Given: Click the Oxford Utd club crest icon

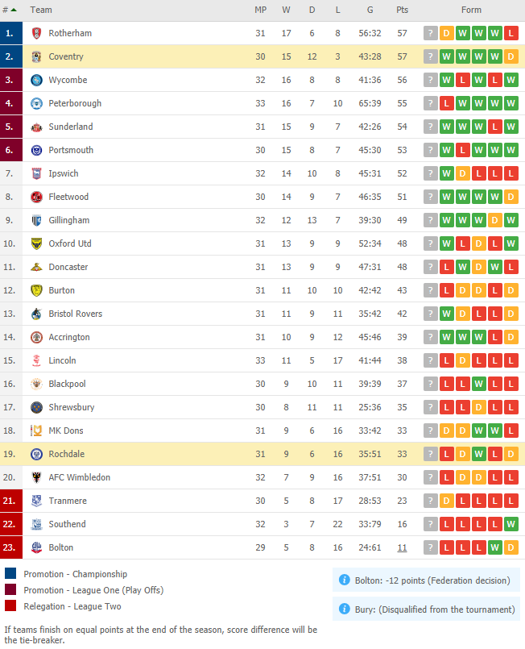Looking at the screenshot, I should pos(36,243).
